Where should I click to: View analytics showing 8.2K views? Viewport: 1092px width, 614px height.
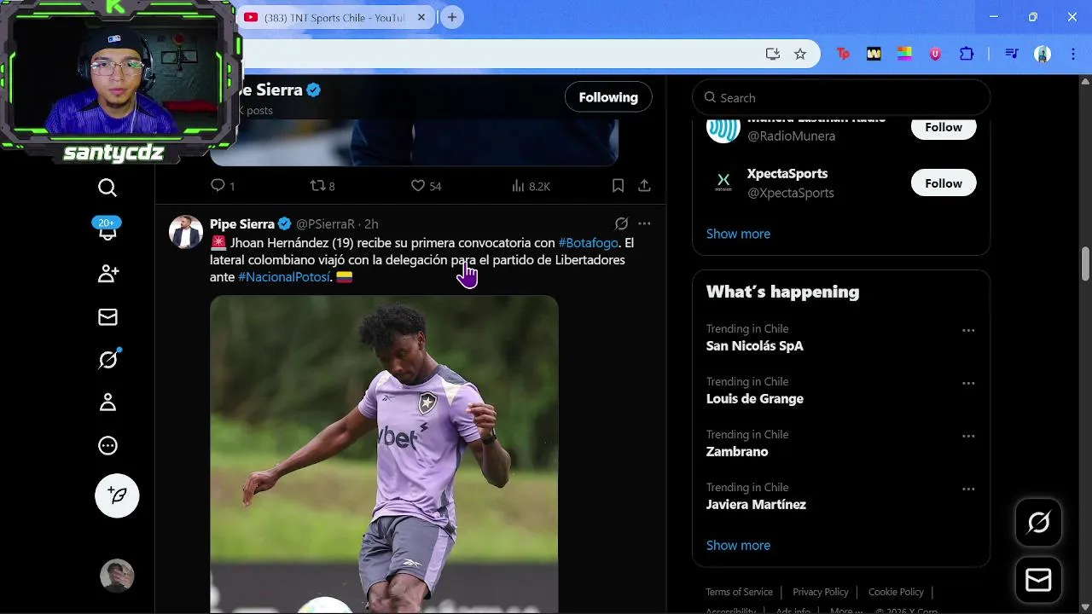pyautogui.click(x=531, y=186)
